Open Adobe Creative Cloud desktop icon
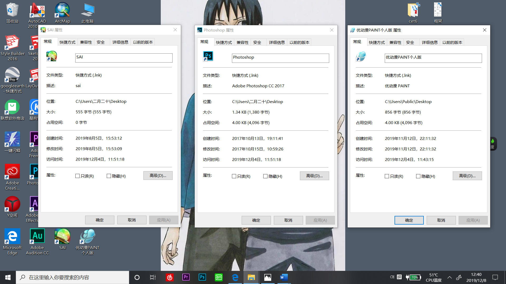Image resolution: width=506 pixels, height=284 pixels. point(12,177)
